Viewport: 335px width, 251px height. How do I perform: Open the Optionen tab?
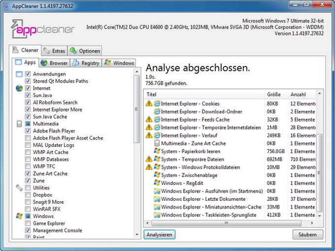click(85, 51)
